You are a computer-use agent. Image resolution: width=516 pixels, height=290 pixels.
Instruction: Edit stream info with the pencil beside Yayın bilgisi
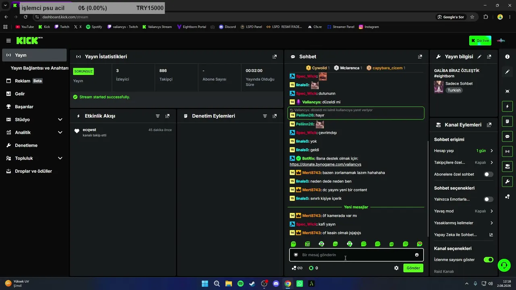pyautogui.click(x=479, y=57)
